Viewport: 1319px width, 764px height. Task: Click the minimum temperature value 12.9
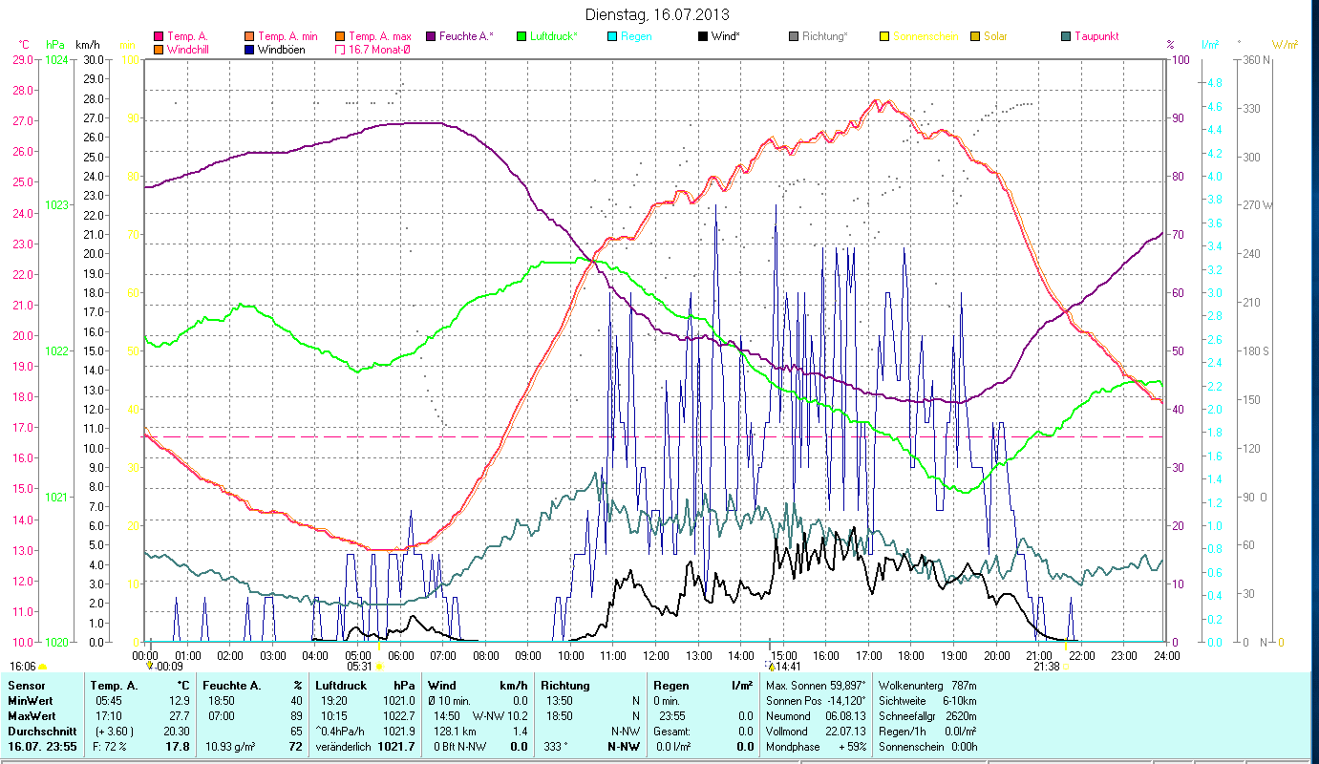click(179, 701)
